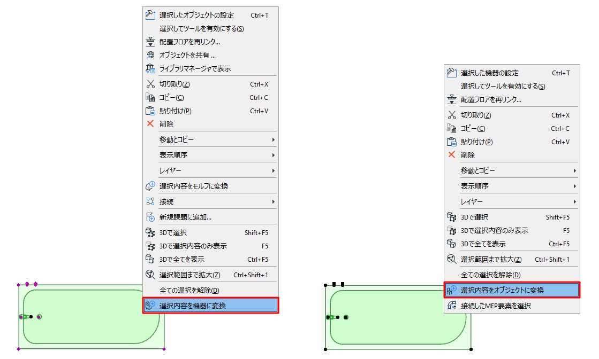Viewport: 599px width, 359px height.
Task: Choose 全ての選択を解除(D) in left menu
Action: pos(210,290)
